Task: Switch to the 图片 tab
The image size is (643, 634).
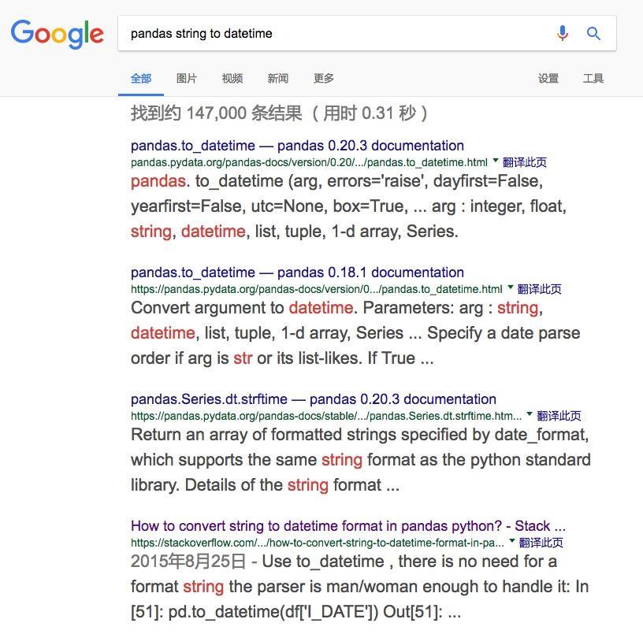Action: pos(187,78)
